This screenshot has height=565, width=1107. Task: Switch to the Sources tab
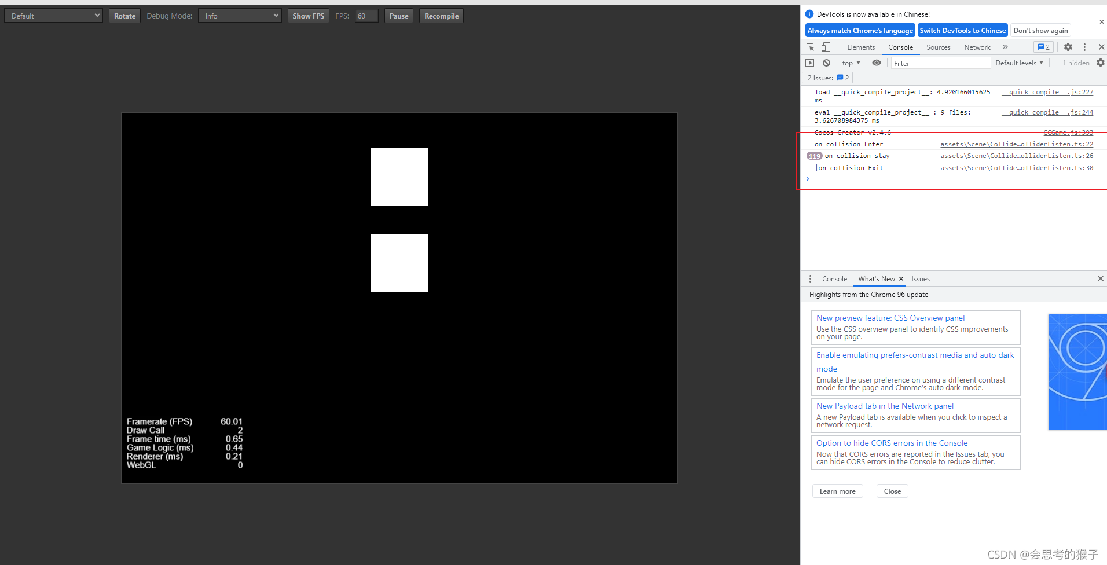click(x=938, y=47)
